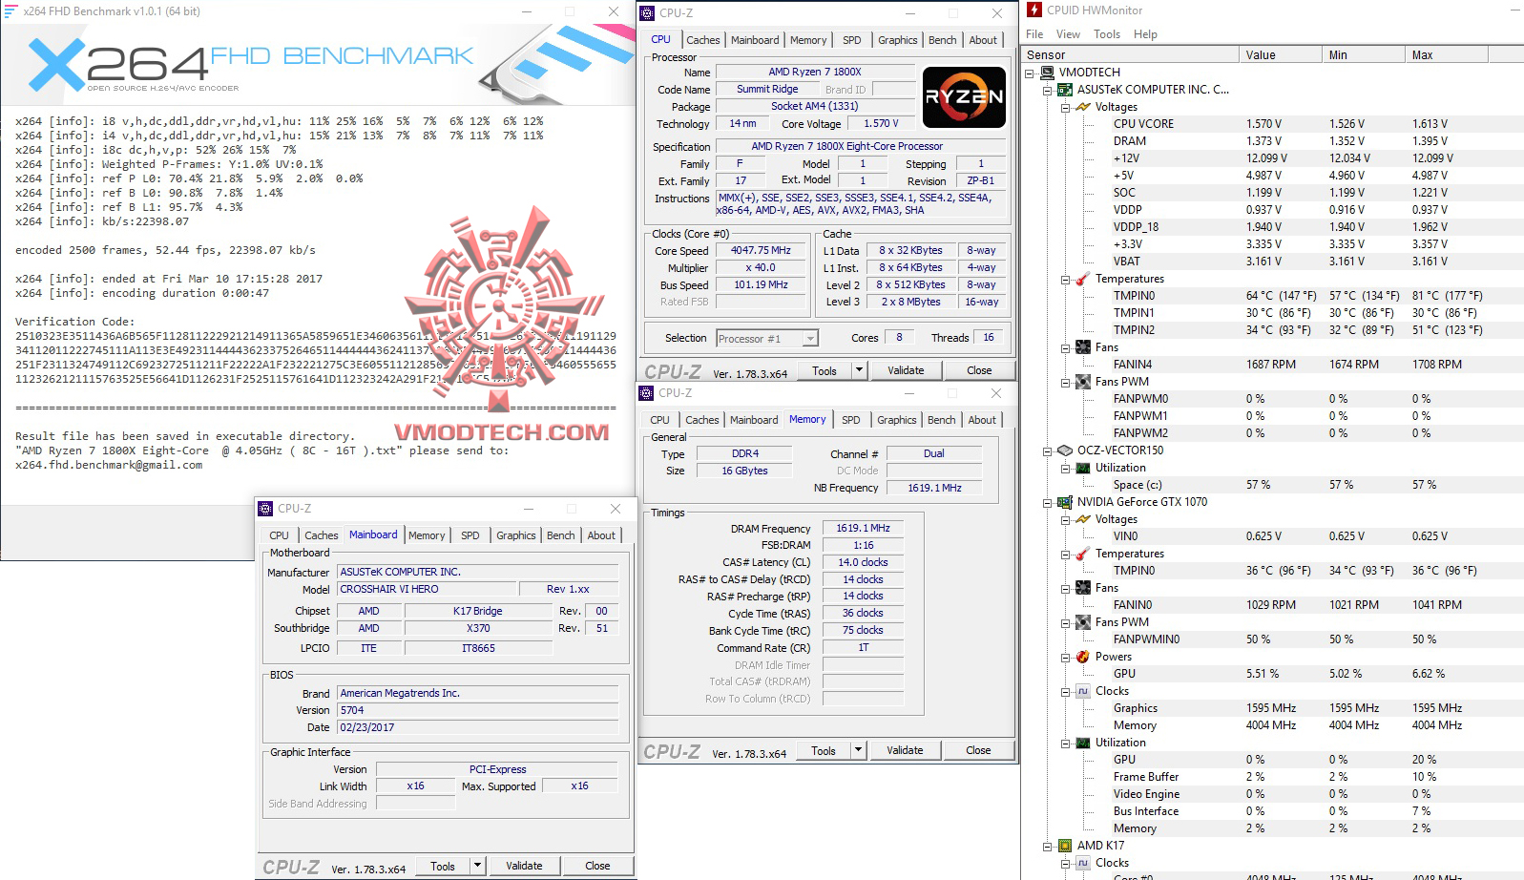The image size is (1524, 880).
Task: Click the Ryzen logo in CPU-Z
Action: 964,96
